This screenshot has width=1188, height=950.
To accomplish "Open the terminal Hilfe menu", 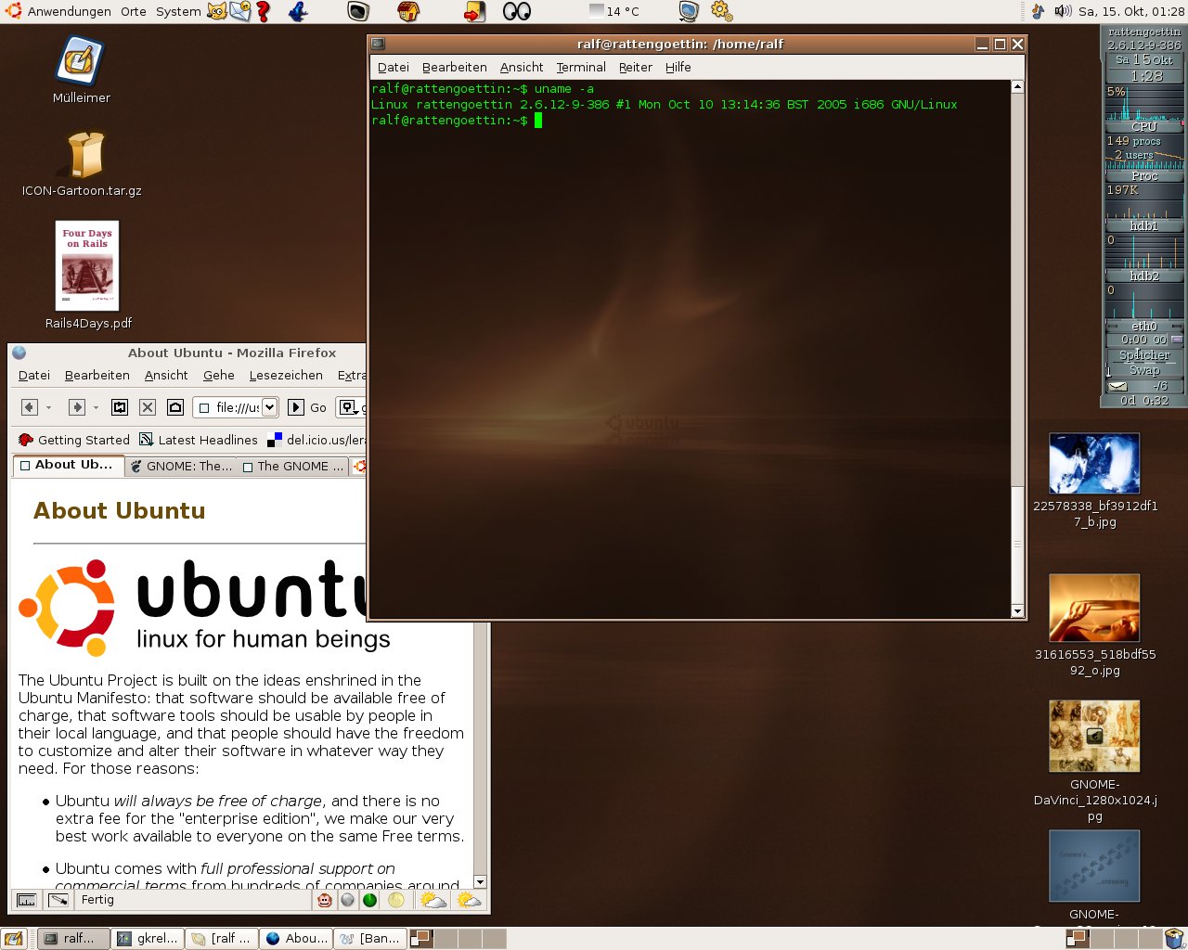I will point(678,67).
